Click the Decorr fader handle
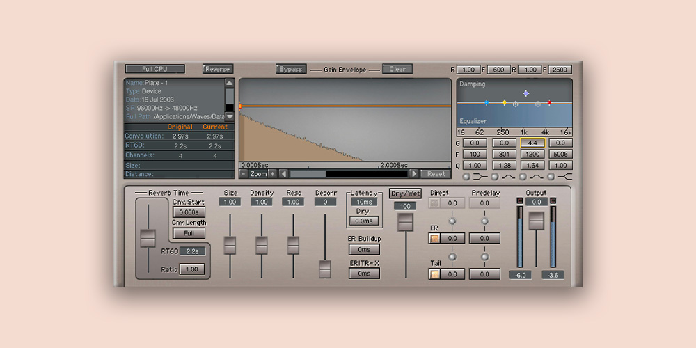Screen dimensions: 696x348 (x=325, y=269)
